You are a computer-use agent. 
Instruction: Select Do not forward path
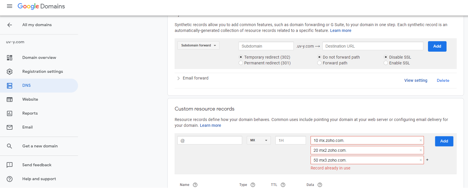point(319,57)
